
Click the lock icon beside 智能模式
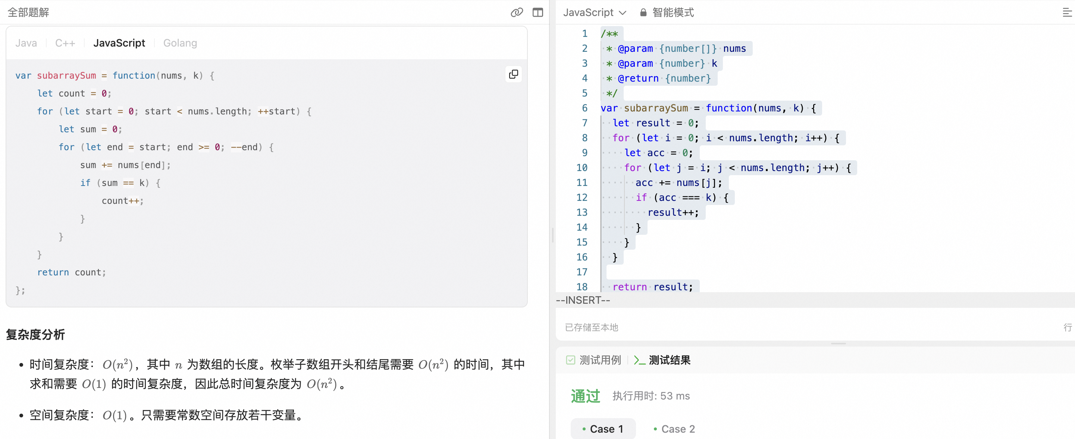pyautogui.click(x=643, y=13)
